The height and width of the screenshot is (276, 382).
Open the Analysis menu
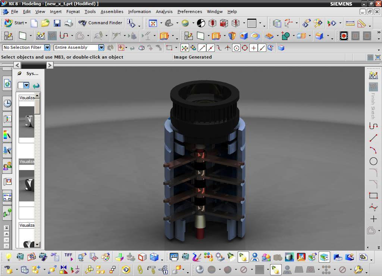[164, 12]
